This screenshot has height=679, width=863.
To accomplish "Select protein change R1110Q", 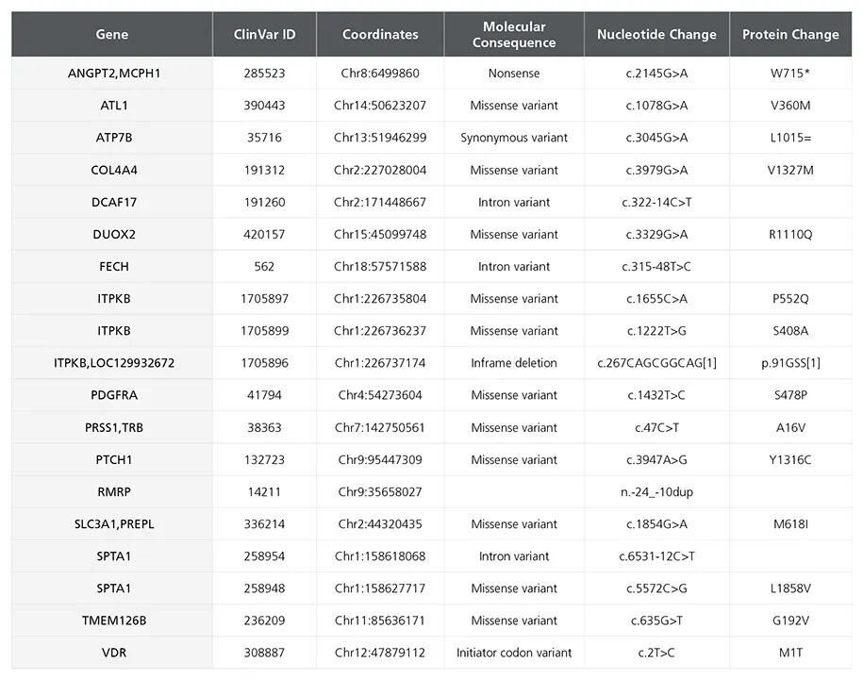I will [790, 235].
